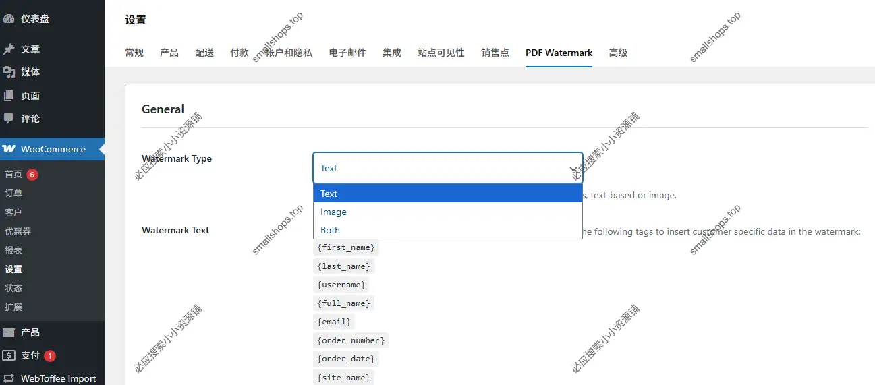
Task: Open the 集成 settings tab
Action: [x=392, y=53]
